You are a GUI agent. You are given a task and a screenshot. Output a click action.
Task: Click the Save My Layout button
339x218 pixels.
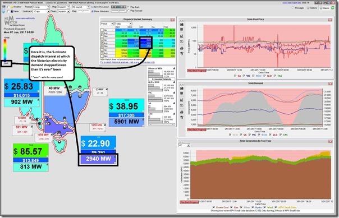[x=100, y=7]
